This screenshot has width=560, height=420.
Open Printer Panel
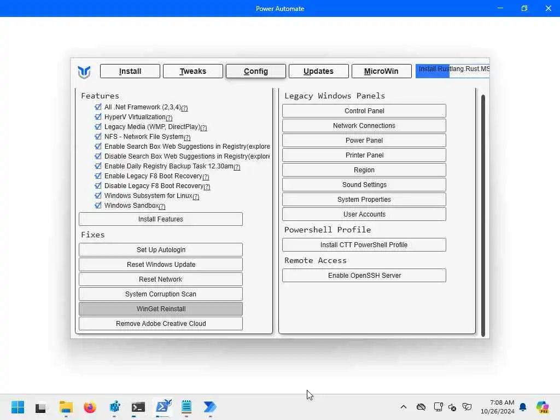[x=364, y=155]
